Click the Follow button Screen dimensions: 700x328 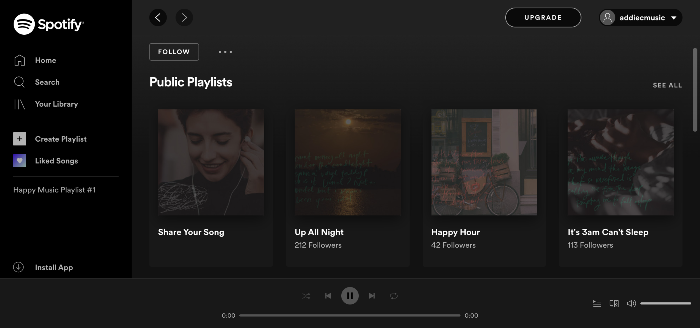point(174,52)
